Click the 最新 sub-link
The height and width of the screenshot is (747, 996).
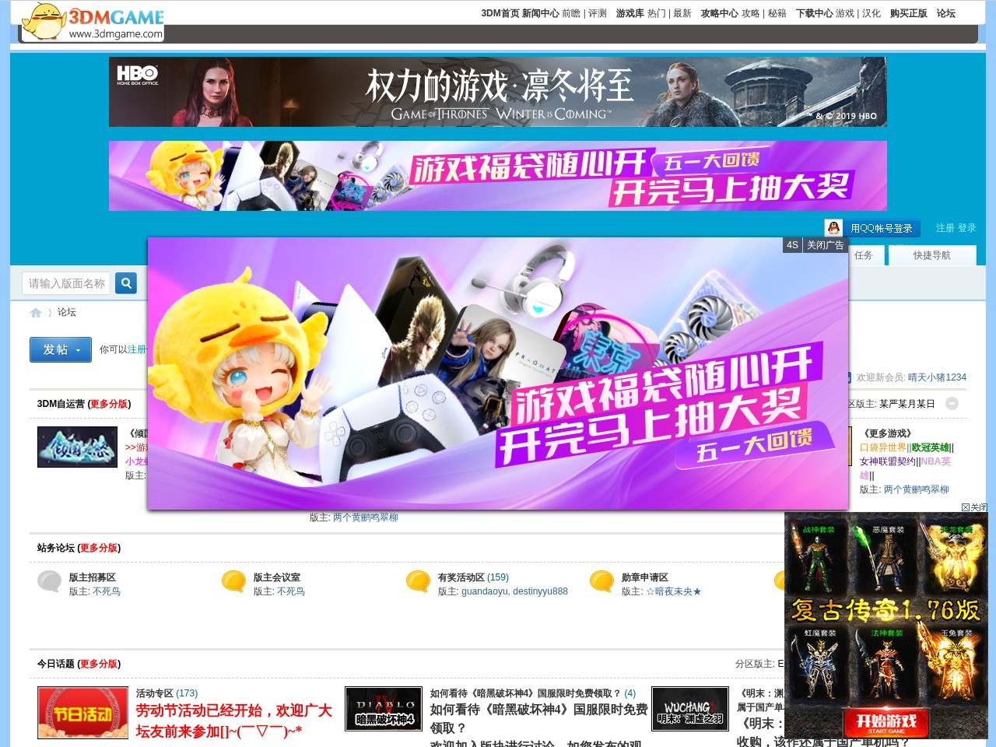pos(682,13)
